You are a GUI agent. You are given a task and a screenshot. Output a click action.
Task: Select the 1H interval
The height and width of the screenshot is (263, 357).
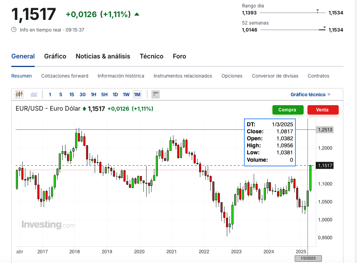point(94,95)
